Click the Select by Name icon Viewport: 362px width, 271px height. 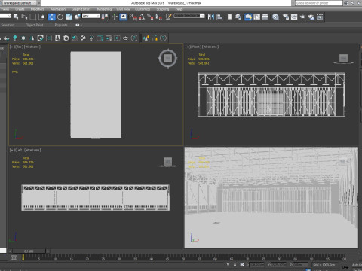24,17
